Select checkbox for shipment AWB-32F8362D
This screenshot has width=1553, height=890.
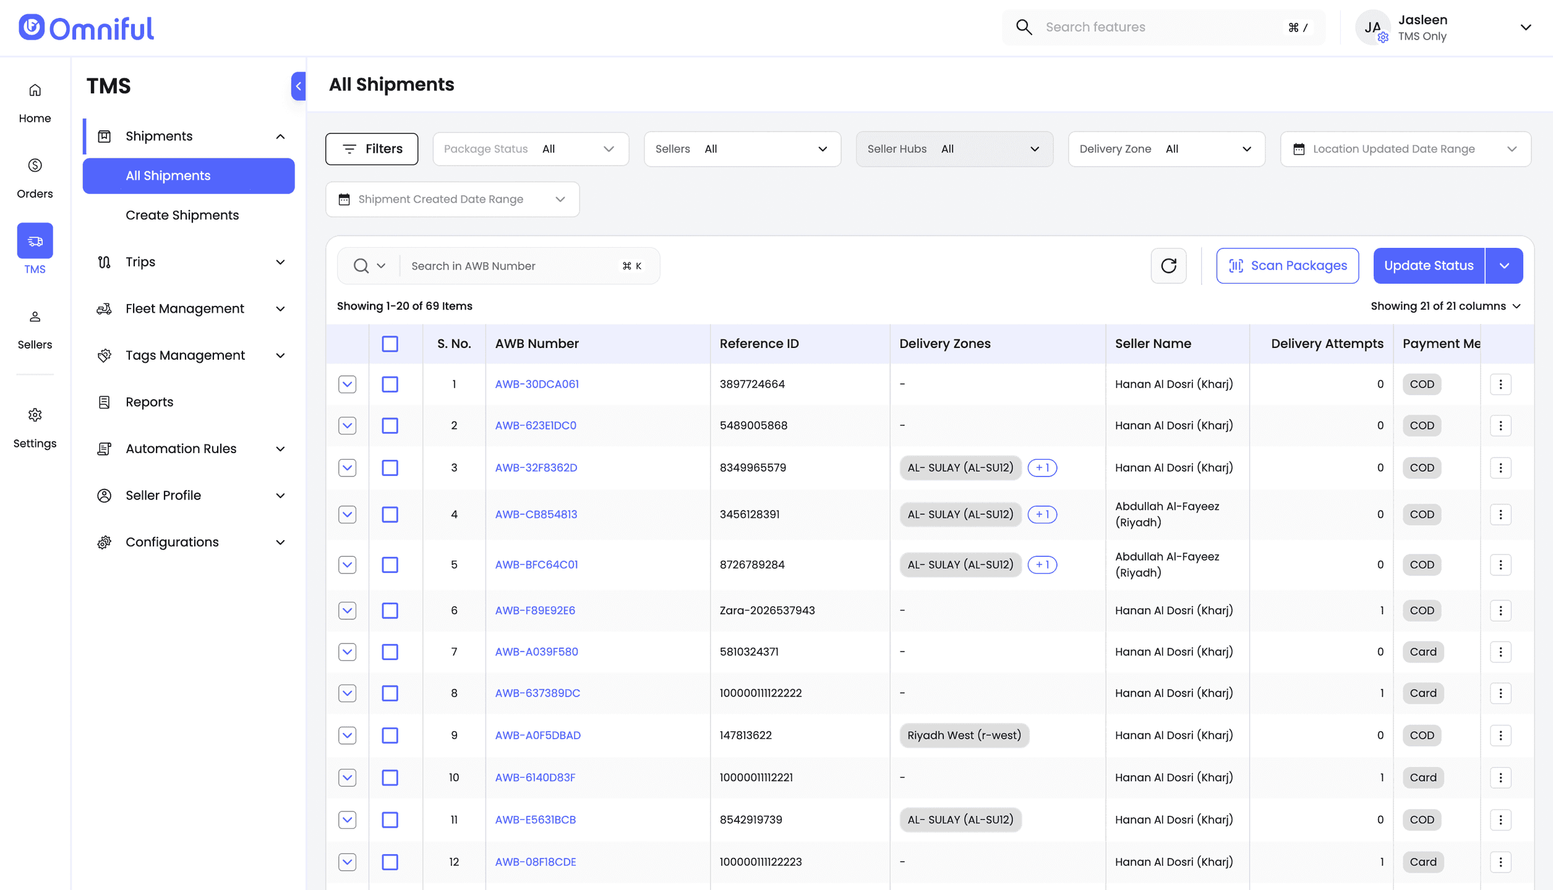(x=390, y=467)
